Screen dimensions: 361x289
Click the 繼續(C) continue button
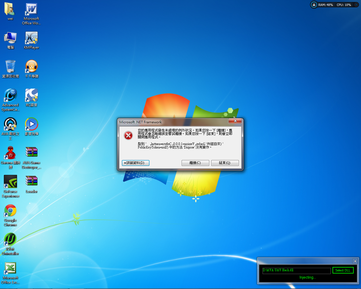(195, 163)
